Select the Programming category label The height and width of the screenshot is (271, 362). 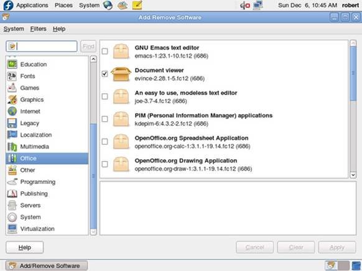(x=38, y=182)
